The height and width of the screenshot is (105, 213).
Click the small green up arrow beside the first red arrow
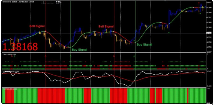[x=14, y=56]
